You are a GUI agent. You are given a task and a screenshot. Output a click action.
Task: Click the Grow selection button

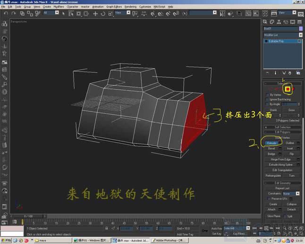click(292, 110)
